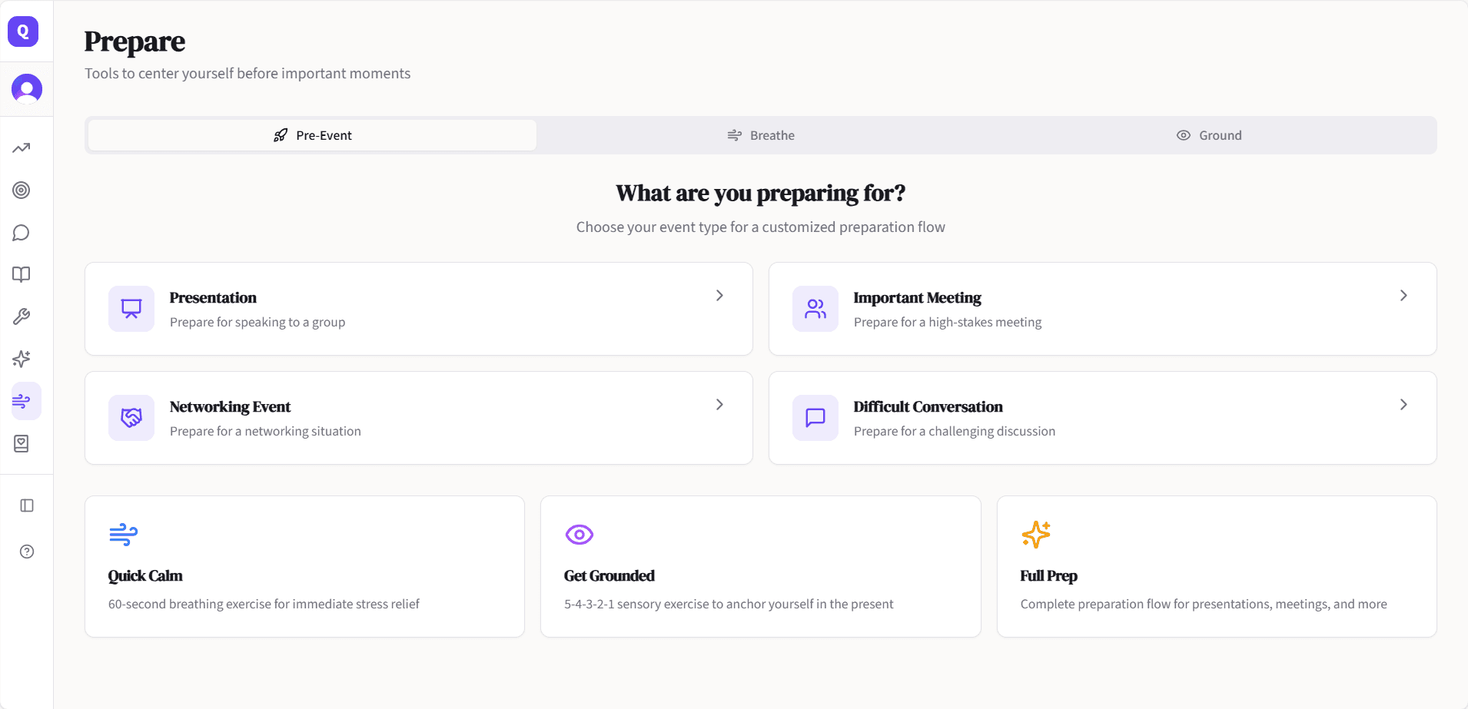Viewport: 1468px width, 709px height.
Task: Expand the Important Meeting chevron arrow
Action: (1403, 296)
